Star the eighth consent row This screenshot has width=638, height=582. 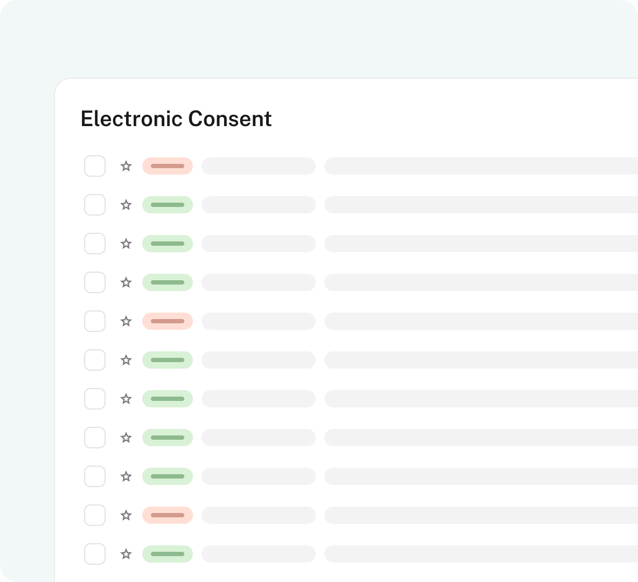(126, 438)
